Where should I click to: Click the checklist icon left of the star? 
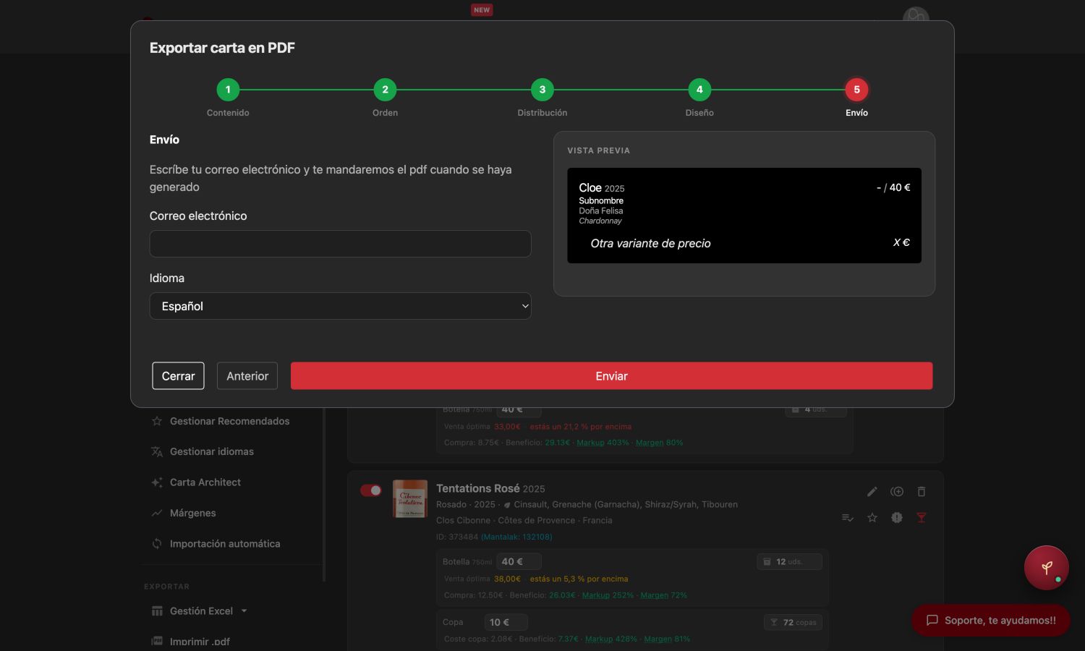[x=848, y=518]
